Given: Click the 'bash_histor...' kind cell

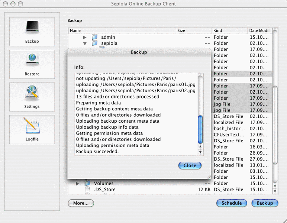Looking at the screenshot, I should pyautogui.click(x=229, y=129).
